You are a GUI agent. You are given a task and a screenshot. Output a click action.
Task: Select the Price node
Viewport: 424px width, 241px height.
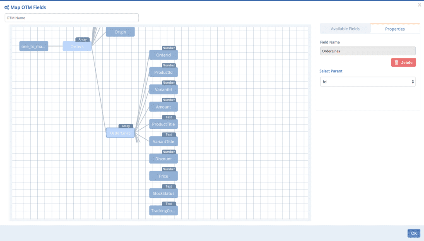(x=163, y=176)
